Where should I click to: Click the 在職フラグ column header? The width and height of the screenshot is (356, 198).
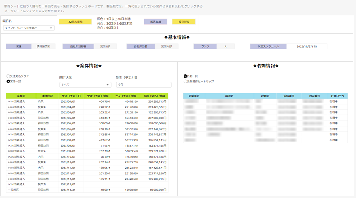(x=338, y=96)
